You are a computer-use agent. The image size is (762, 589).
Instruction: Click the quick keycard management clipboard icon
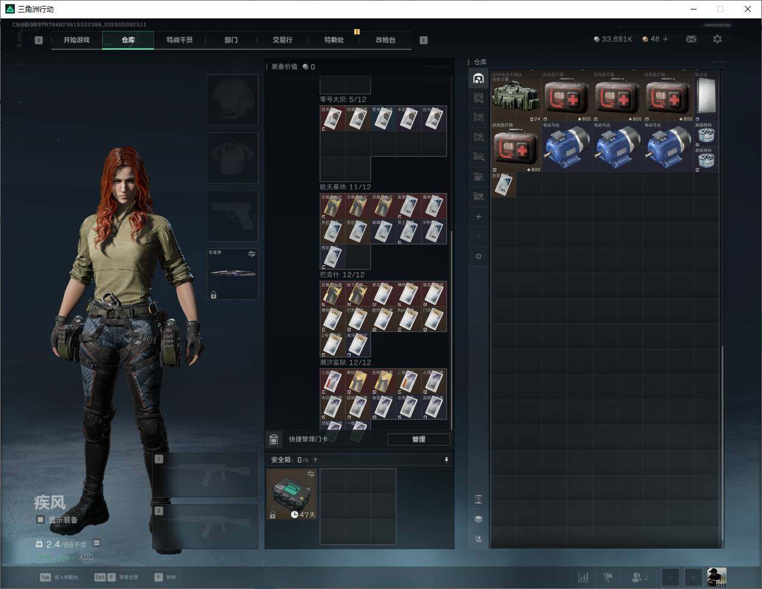pyautogui.click(x=274, y=439)
